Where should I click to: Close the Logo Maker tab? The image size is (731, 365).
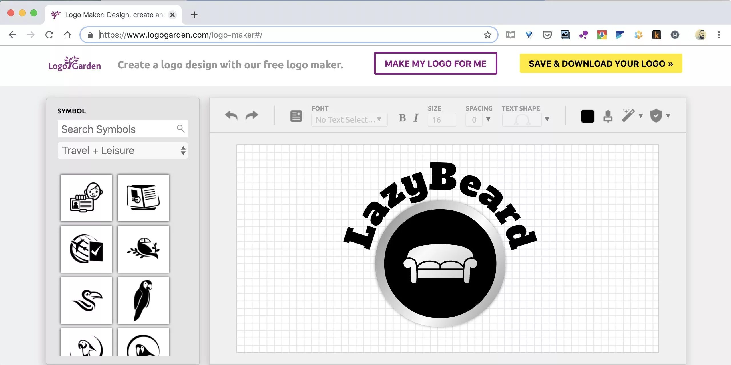tap(172, 15)
